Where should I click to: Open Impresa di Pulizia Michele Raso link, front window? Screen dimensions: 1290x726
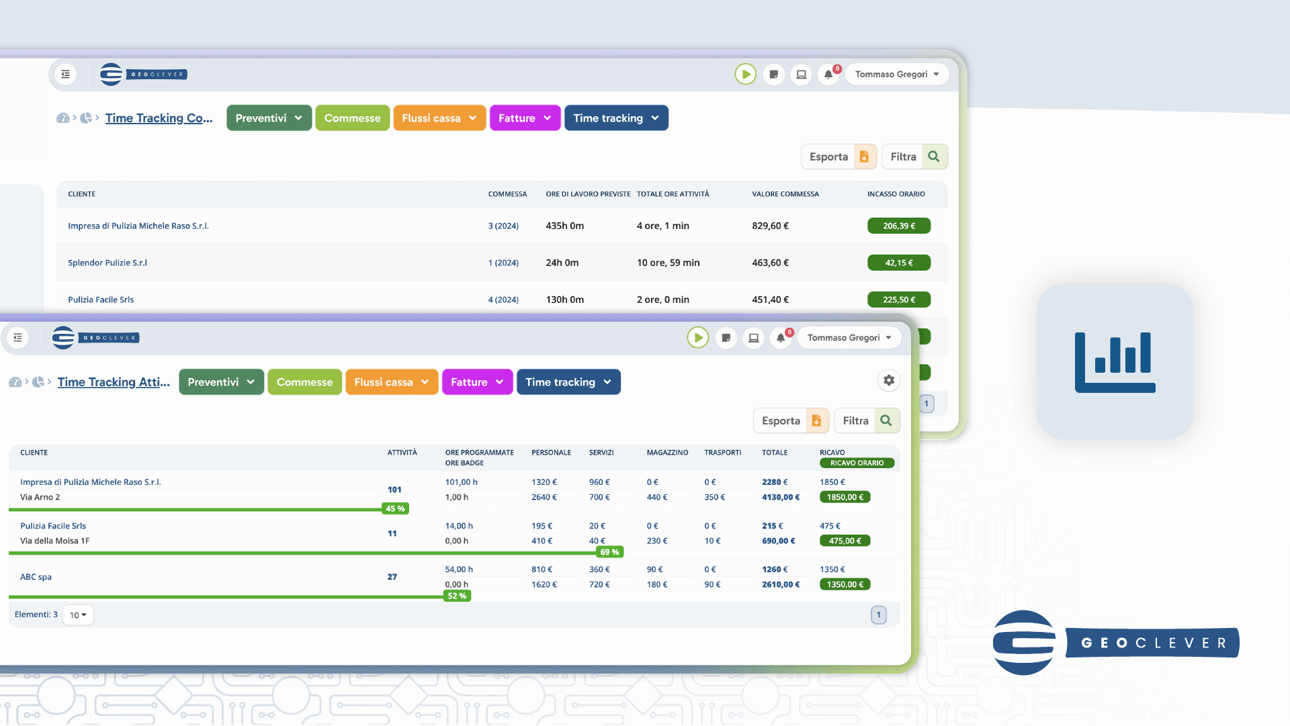(91, 482)
